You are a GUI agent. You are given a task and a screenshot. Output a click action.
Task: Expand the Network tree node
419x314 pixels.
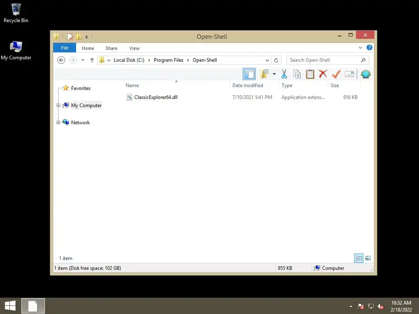[x=58, y=122]
